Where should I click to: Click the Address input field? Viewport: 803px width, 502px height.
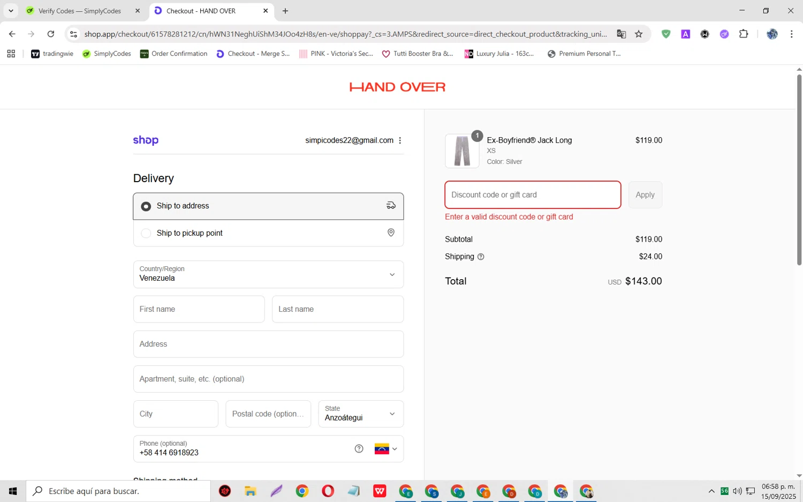(x=268, y=344)
